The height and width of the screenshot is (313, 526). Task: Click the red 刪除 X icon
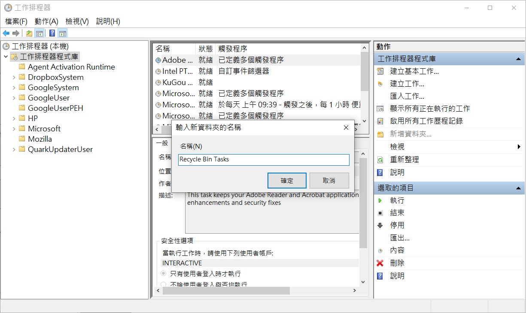pos(380,263)
